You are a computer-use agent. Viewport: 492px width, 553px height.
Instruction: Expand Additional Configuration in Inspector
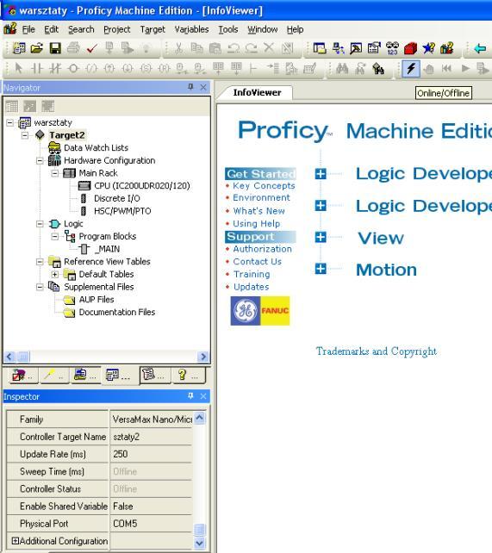pos(16,541)
